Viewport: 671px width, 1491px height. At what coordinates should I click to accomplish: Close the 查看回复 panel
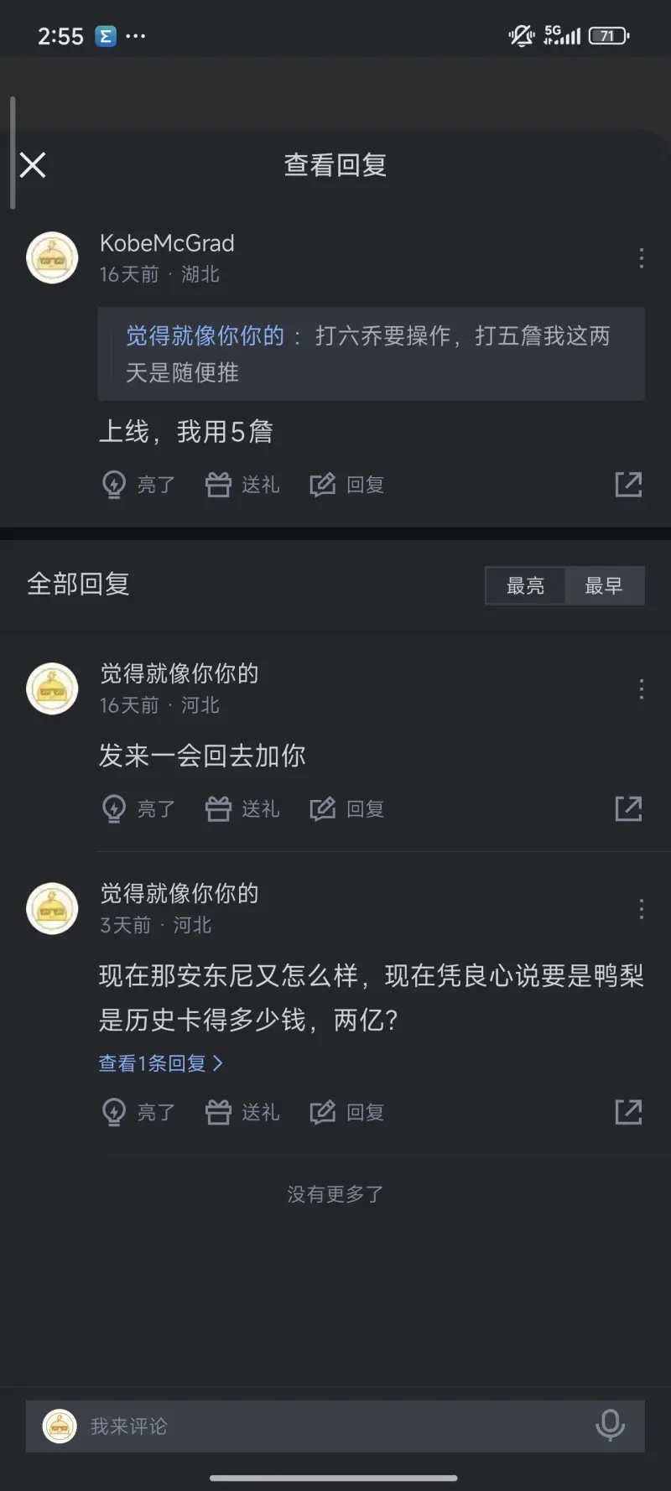coord(33,165)
